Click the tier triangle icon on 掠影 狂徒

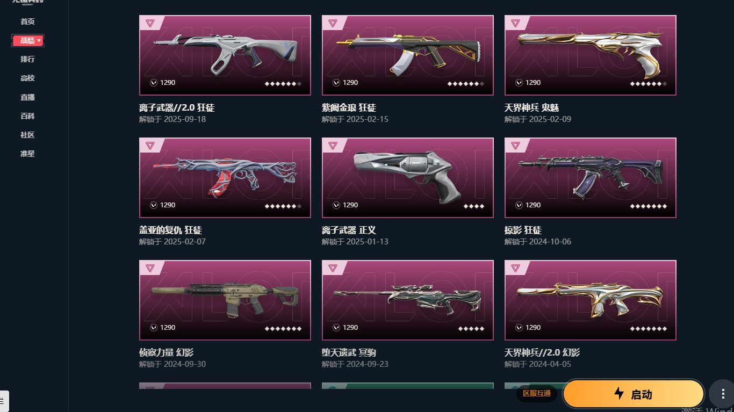(515, 146)
